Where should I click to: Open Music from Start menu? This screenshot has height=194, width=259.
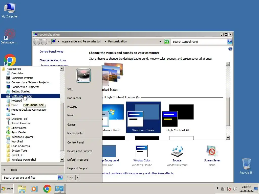point(71,115)
